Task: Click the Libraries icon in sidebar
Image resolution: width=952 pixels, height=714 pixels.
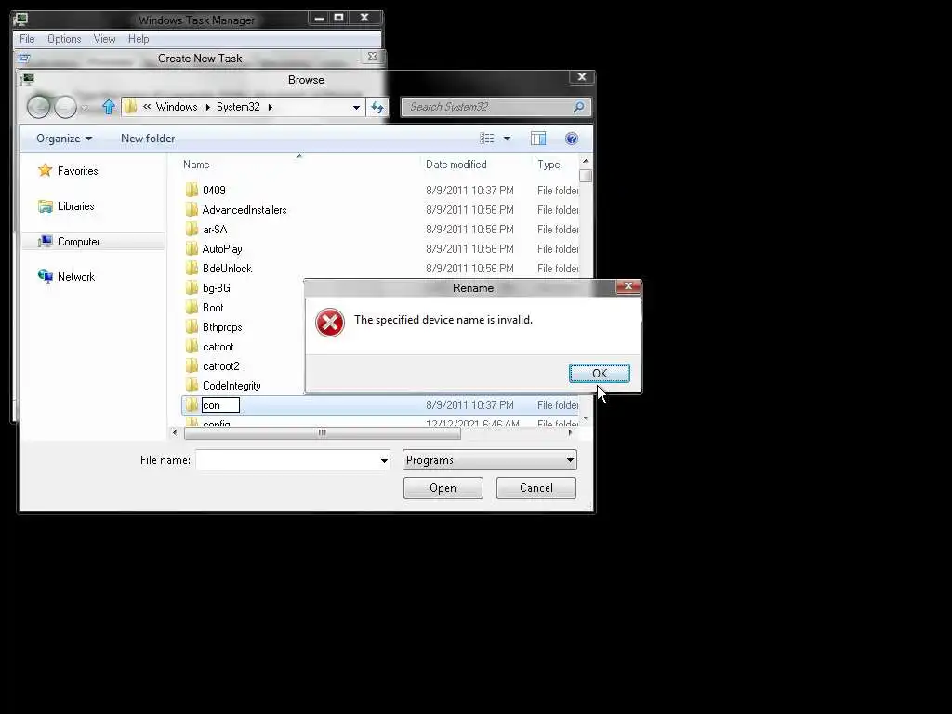Action: click(x=45, y=205)
